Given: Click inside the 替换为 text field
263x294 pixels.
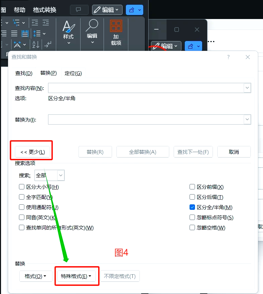Looking at the screenshot, I should pyautogui.click(x=146, y=120).
